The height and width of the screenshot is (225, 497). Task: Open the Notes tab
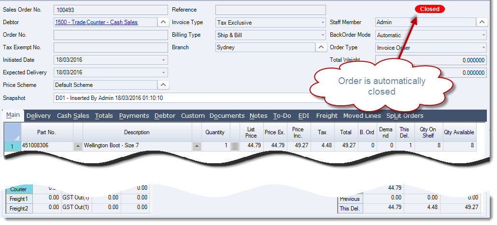click(x=258, y=116)
